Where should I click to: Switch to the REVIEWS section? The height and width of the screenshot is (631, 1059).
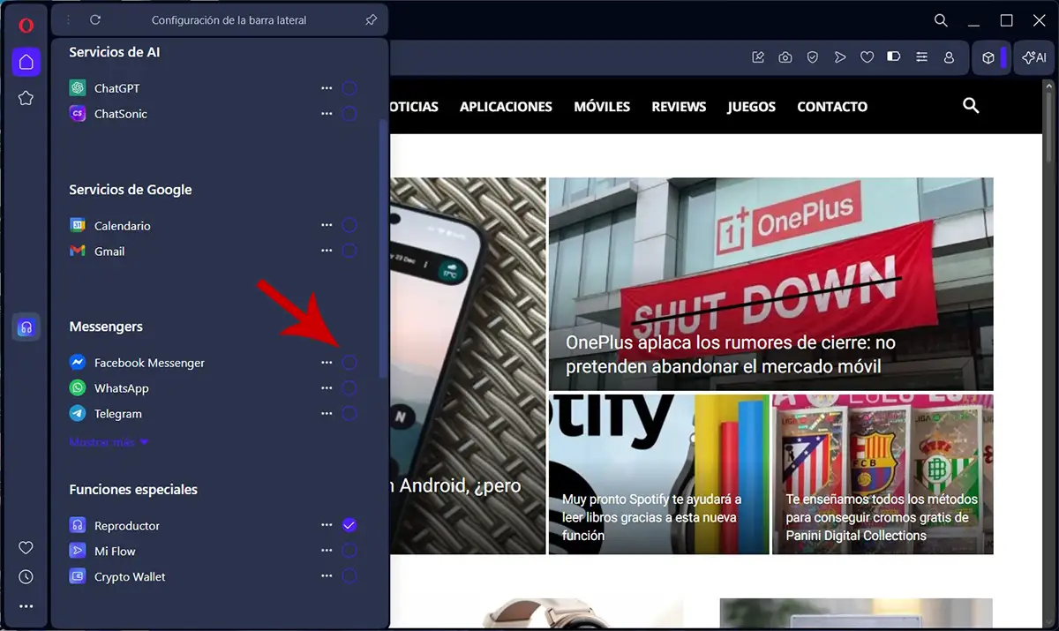(x=679, y=106)
